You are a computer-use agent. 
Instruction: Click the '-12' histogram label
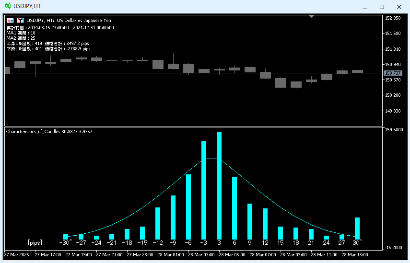click(x=158, y=243)
